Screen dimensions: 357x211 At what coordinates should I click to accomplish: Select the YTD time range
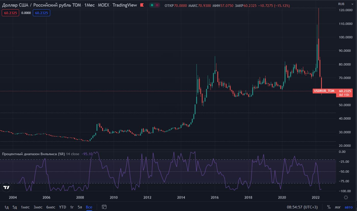pos(62,207)
